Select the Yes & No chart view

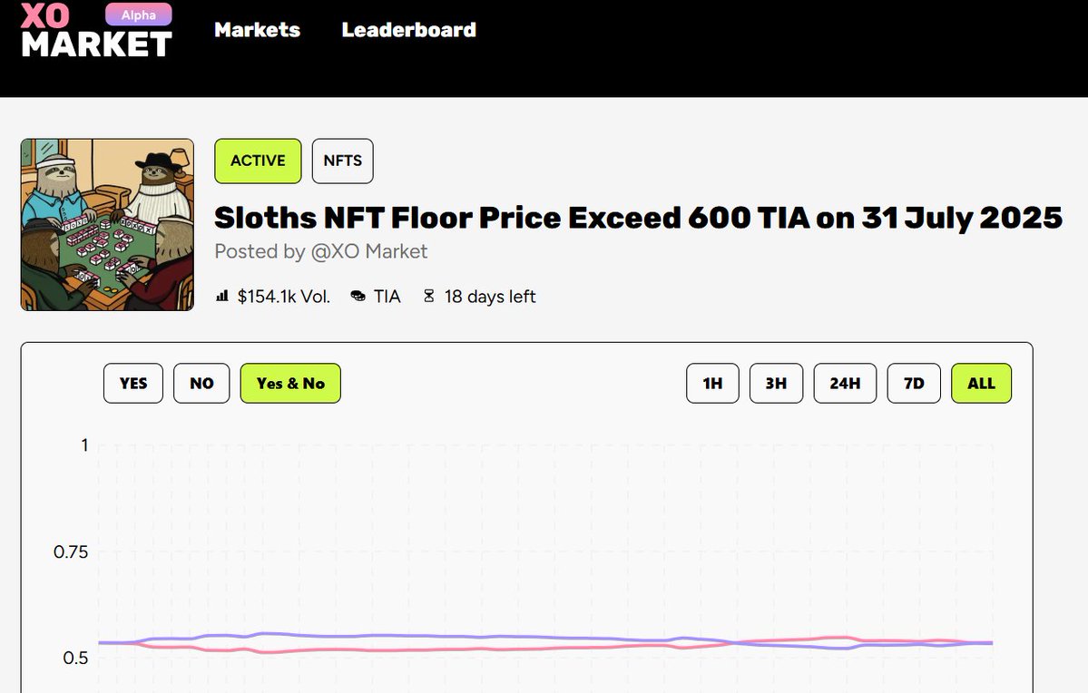290,383
